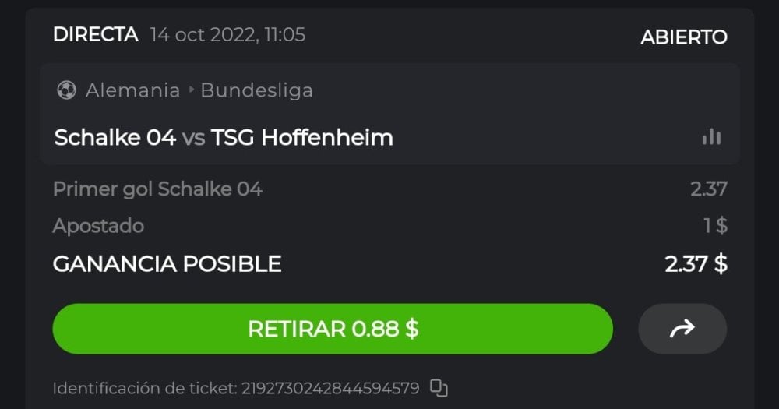
Task: Copy the ticket identification number
Action: pos(439,387)
